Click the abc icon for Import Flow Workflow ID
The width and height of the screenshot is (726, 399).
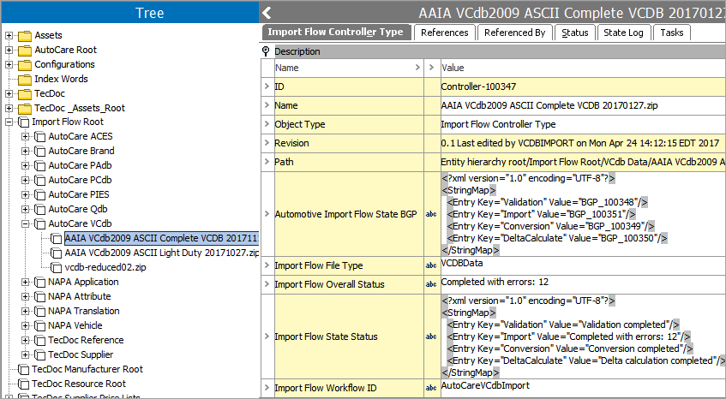point(431,388)
